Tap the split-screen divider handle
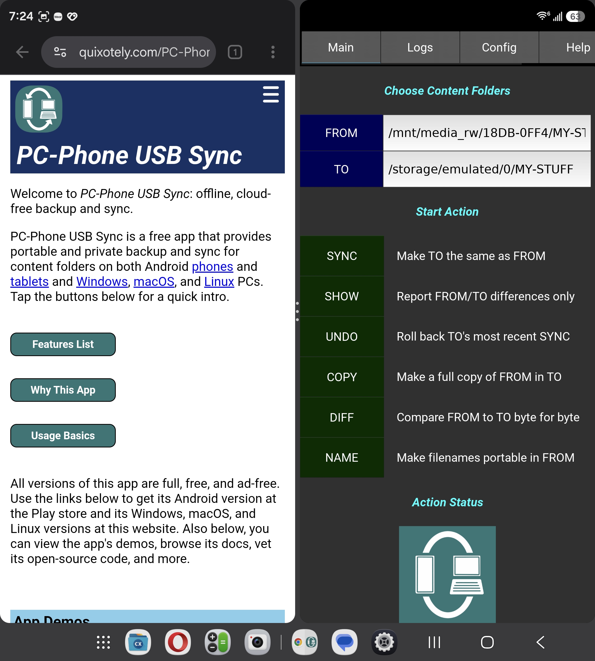This screenshot has width=595, height=661. pyautogui.click(x=297, y=311)
